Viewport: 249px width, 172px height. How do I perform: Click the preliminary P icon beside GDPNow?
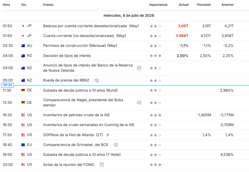click(108, 135)
